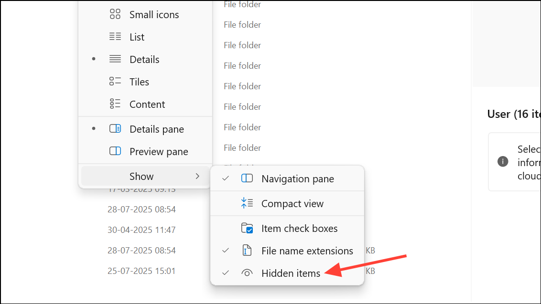Viewport: 541px width, 304px height.
Task: Select Details pane menu entry
Action: coord(145,129)
